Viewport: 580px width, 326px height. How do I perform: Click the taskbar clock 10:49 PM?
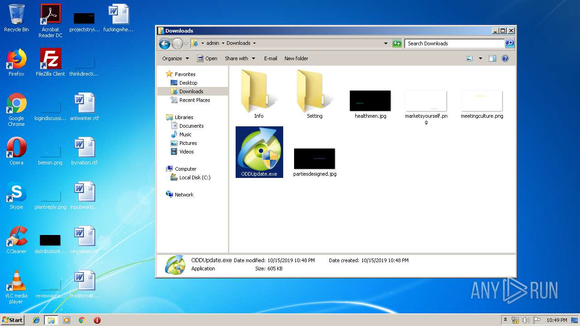click(x=556, y=320)
